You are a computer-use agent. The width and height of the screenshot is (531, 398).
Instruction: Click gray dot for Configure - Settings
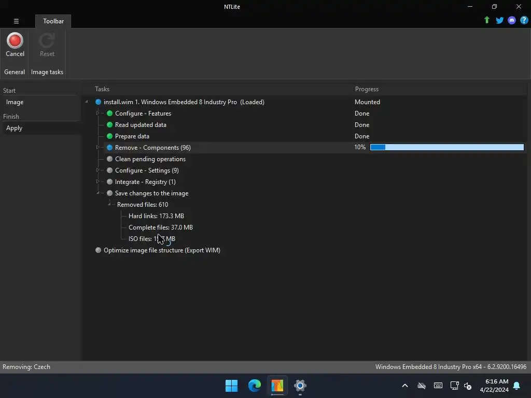110,170
